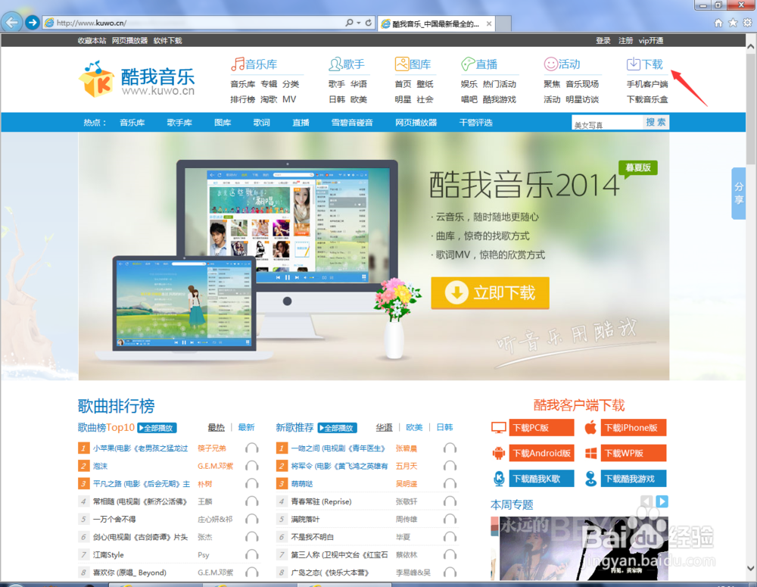
Task: Open the 活动 heading with the smiley icon
Action: click(x=562, y=64)
